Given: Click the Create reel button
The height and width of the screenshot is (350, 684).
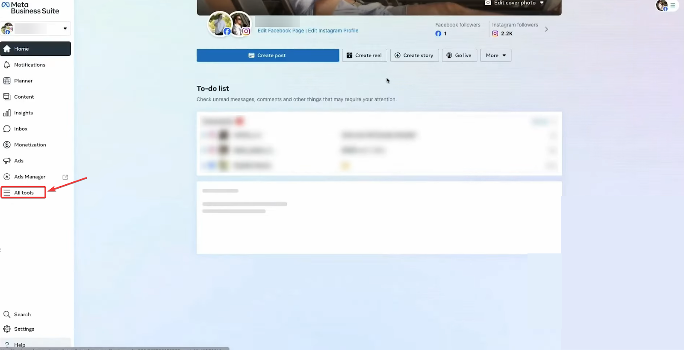Looking at the screenshot, I should (x=364, y=55).
